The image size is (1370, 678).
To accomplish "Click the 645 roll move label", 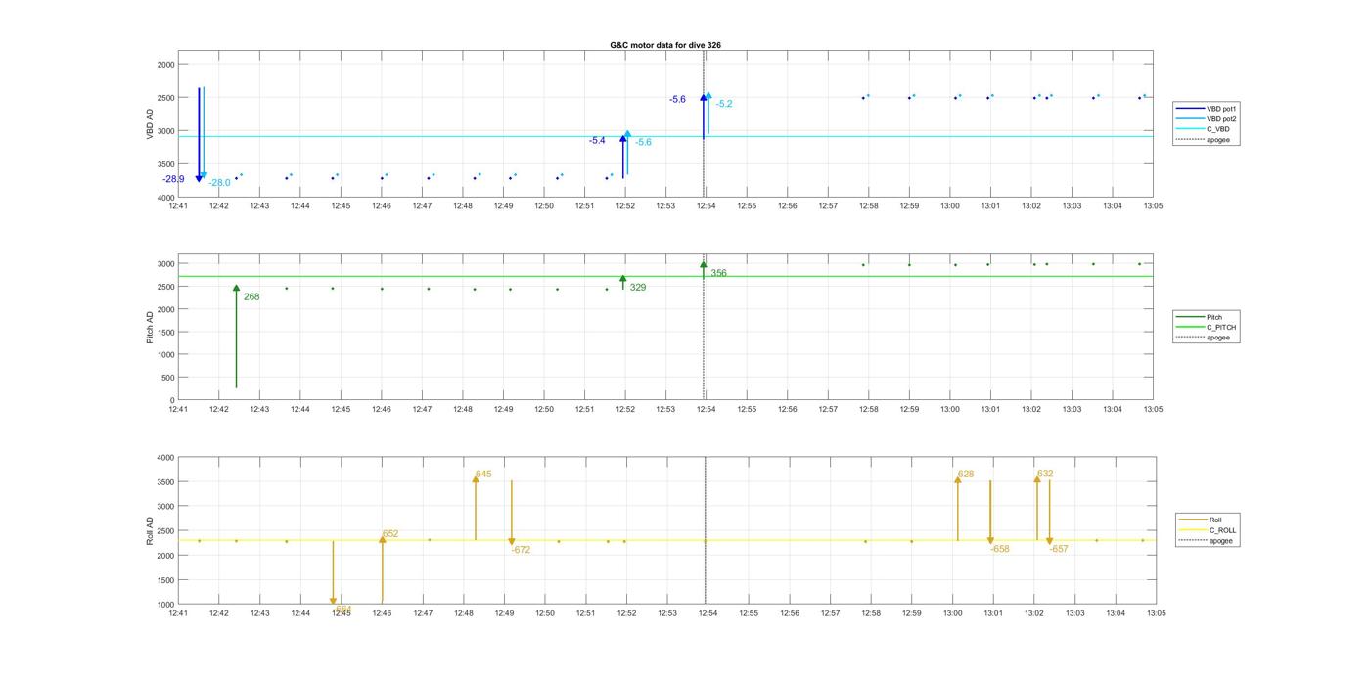I will pos(483,475).
